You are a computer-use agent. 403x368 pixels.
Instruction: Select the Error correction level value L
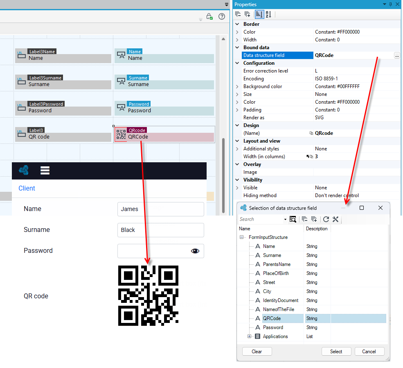[316, 71]
